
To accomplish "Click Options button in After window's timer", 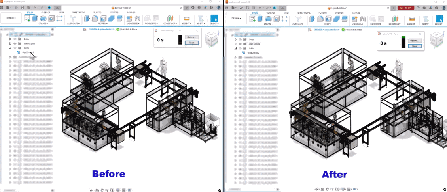I will coord(415,41).
